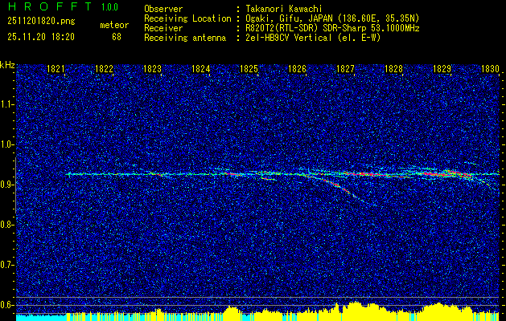Click the yellow power peak under 1827

point(355,310)
